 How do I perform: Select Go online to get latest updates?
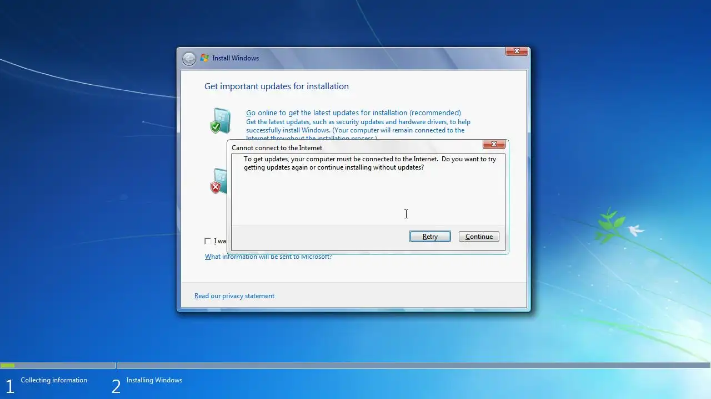(x=353, y=113)
